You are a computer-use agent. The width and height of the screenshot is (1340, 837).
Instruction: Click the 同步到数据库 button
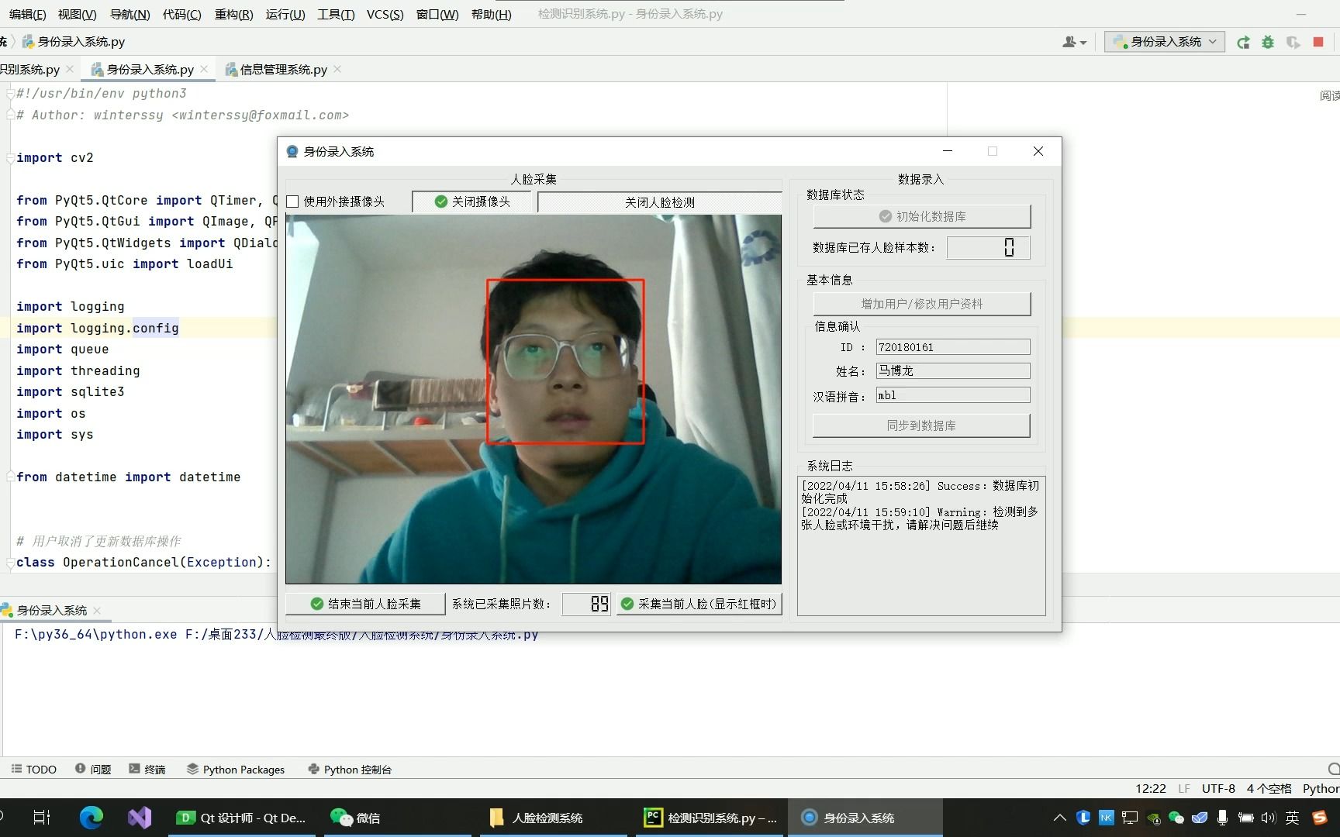[920, 425]
